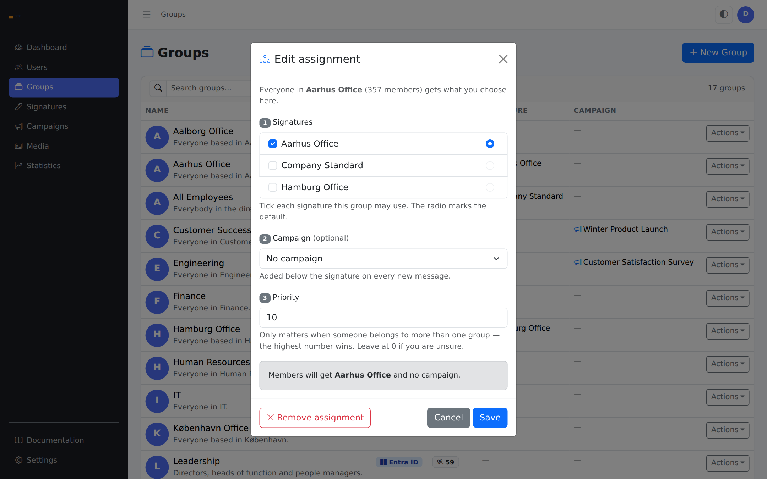Click the Groups folder icon in sidebar

point(18,87)
